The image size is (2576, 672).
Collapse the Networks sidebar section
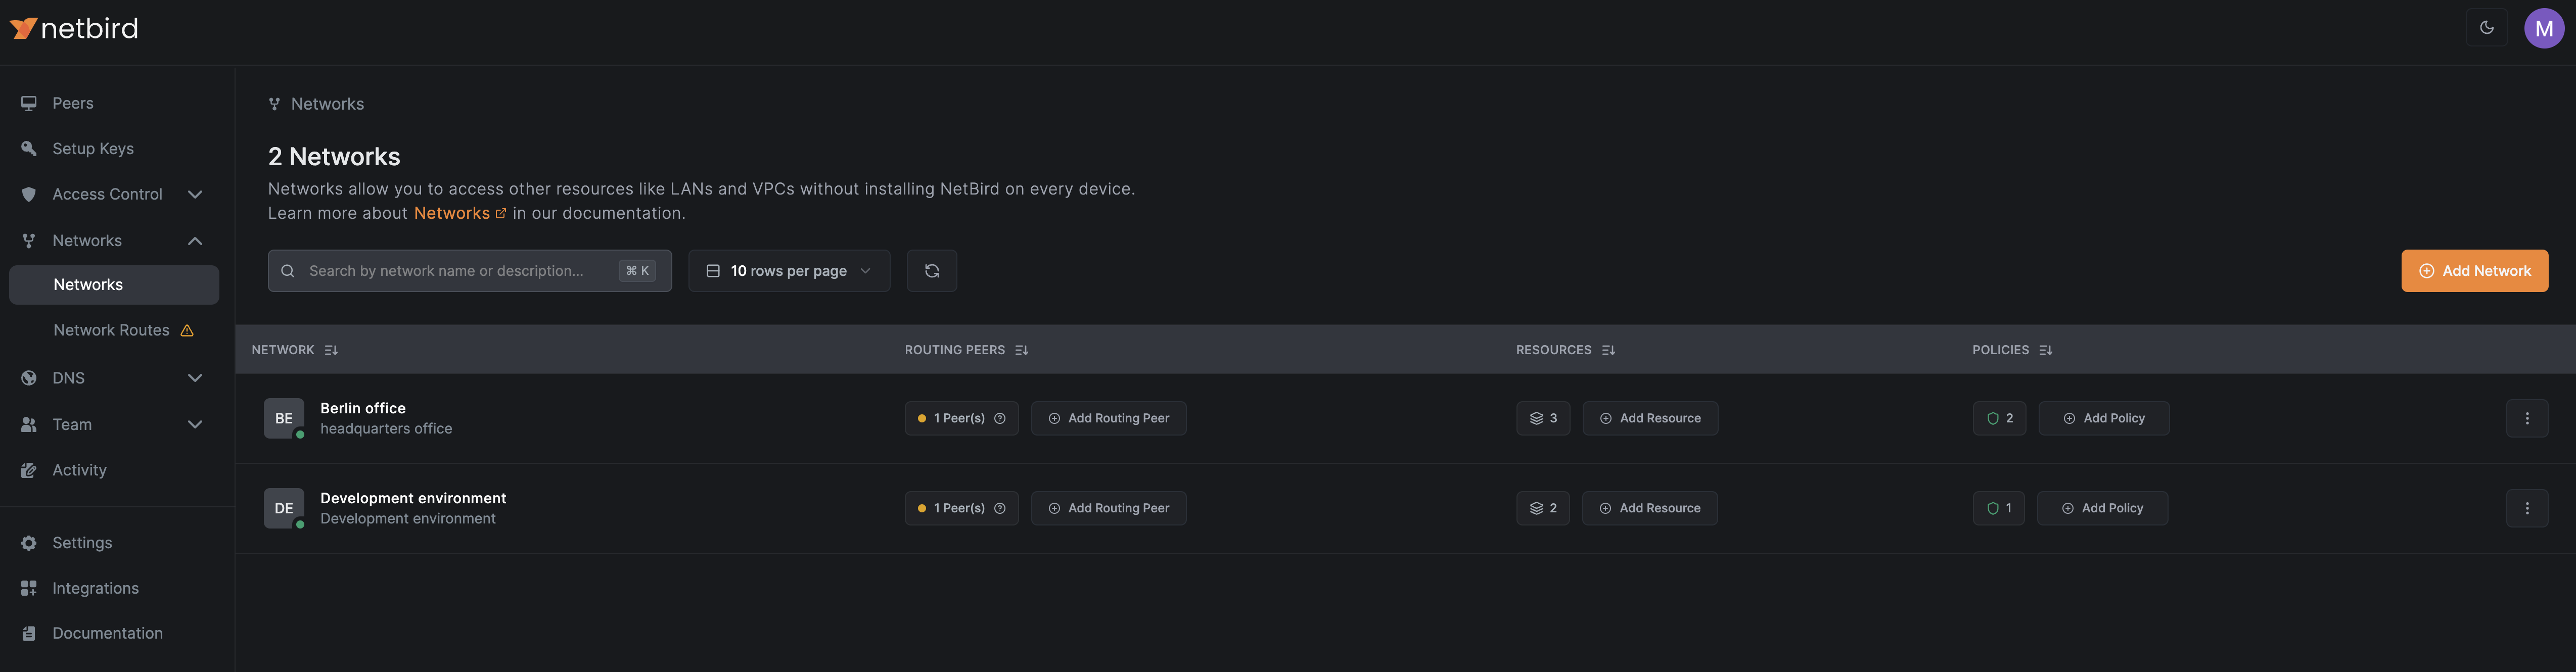coord(195,241)
